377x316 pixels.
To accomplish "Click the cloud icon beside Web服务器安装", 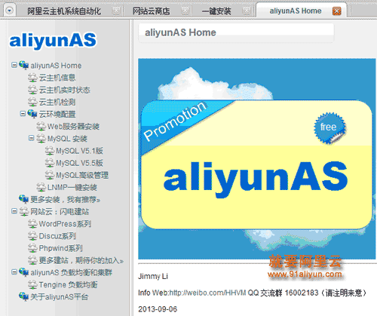I will pos(41,126).
